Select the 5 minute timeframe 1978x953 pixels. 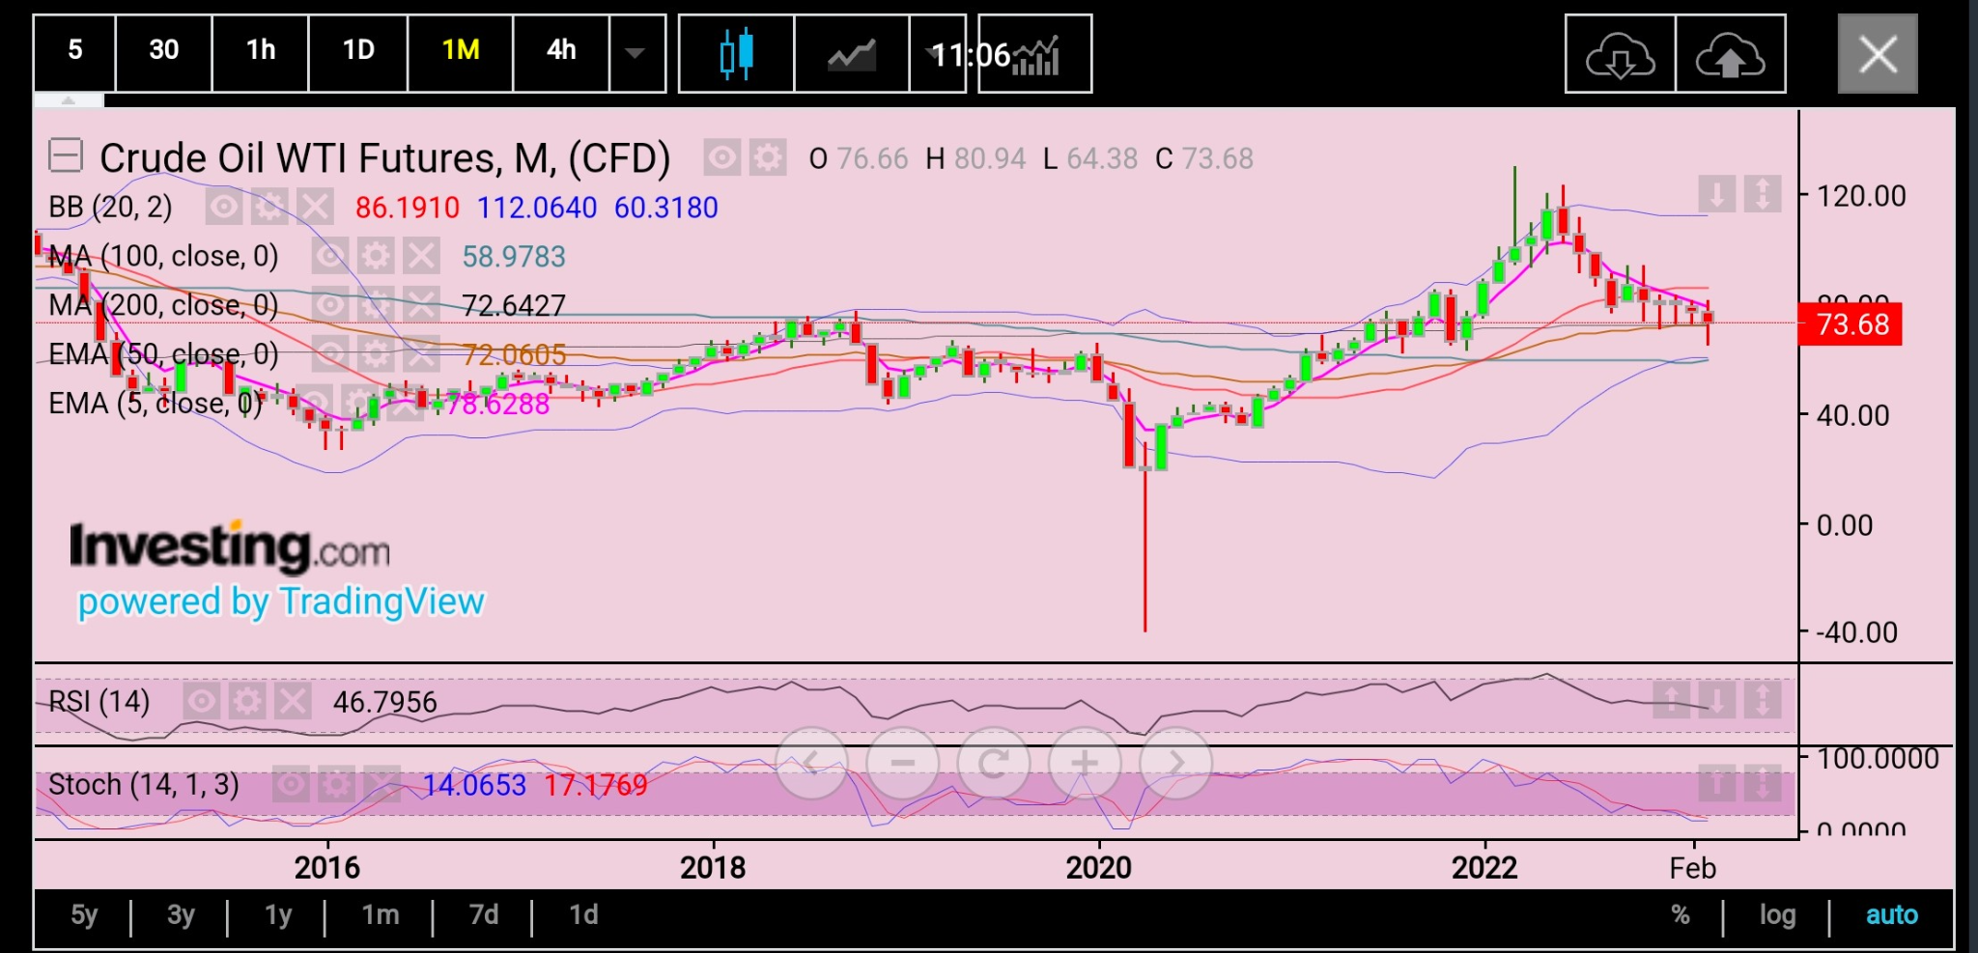coord(75,52)
